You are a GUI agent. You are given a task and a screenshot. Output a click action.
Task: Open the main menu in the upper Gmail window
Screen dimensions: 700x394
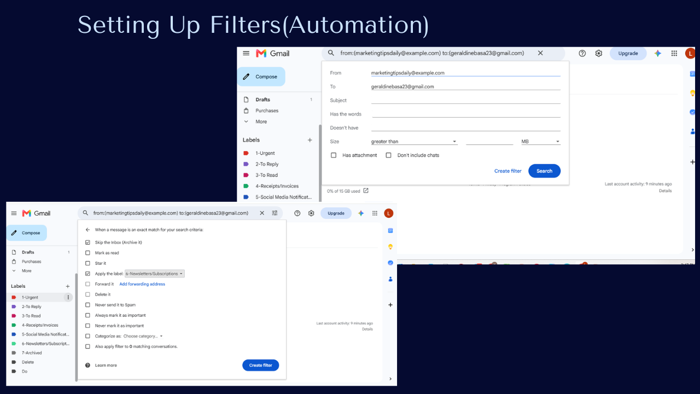[x=246, y=53]
